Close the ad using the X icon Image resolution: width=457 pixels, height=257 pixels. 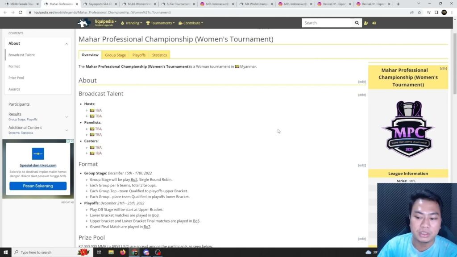click(x=72, y=141)
